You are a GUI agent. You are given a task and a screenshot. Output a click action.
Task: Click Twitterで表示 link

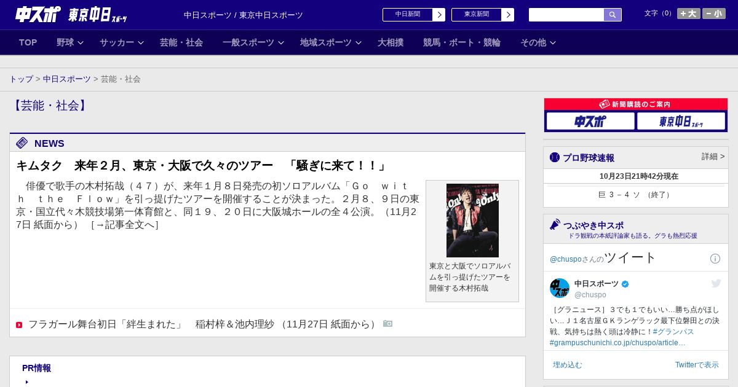click(x=697, y=365)
